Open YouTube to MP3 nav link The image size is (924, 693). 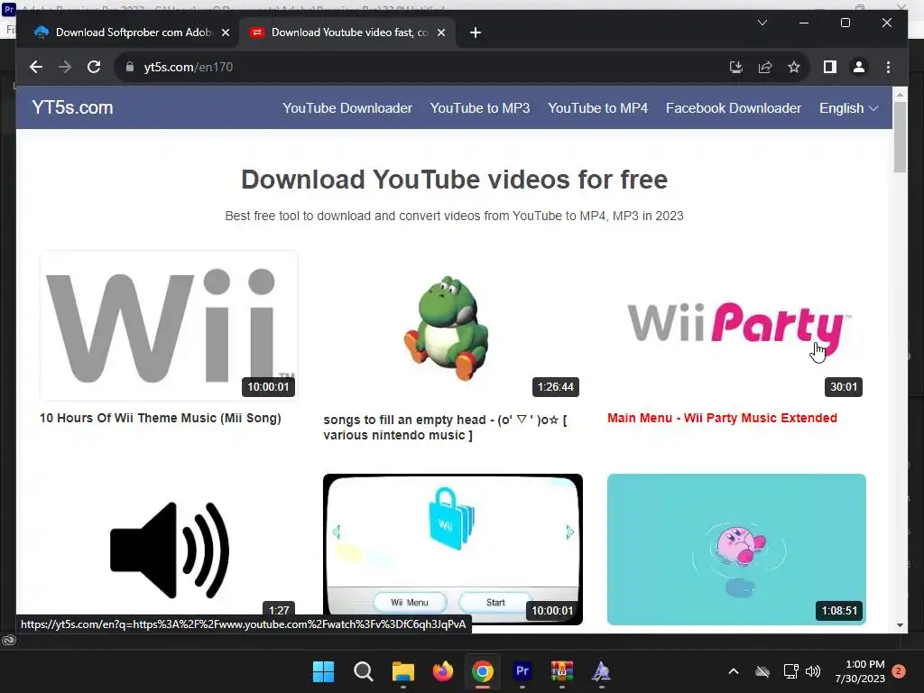[x=480, y=108]
